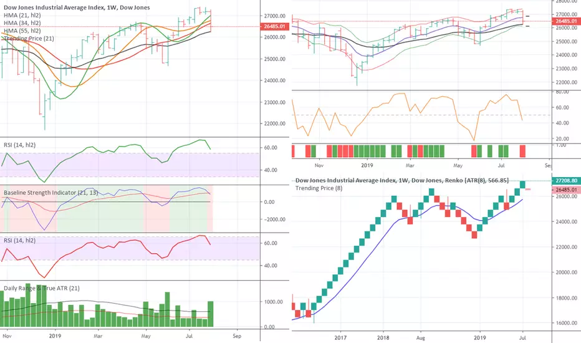This screenshot has height=343, width=581.
Task: Click 25000.00 on the left chart price axis
Action: click(x=274, y=59)
